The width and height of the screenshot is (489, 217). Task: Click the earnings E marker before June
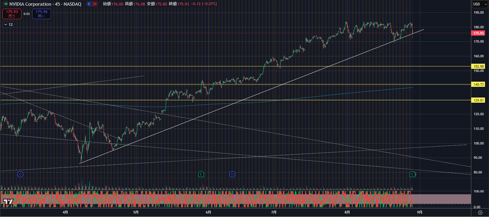pyautogui.click(x=201, y=174)
